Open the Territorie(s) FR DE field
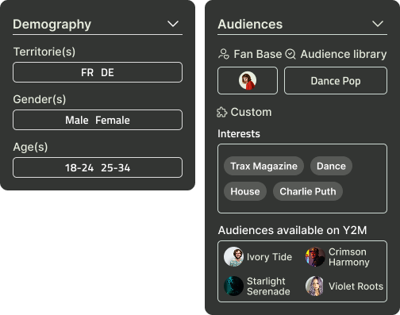The height and width of the screenshot is (315, 400). [x=98, y=72]
